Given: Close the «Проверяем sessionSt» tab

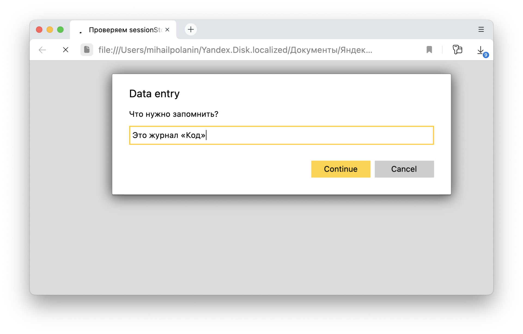Looking at the screenshot, I should coord(167,30).
